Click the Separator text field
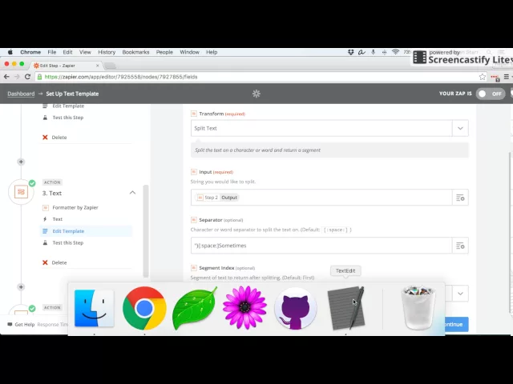The image size is (513, 384). point(321,246)
